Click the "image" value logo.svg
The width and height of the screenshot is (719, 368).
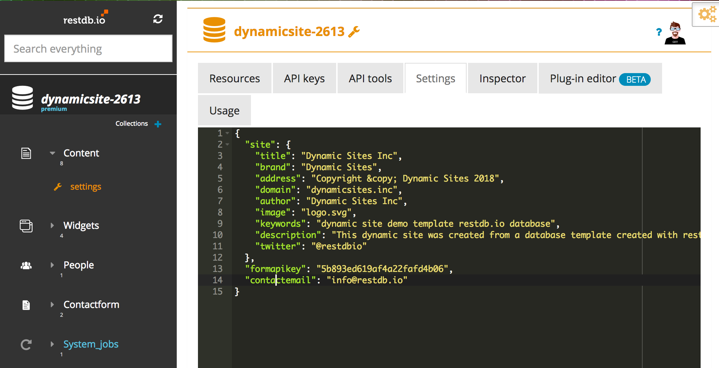[326, 212]
